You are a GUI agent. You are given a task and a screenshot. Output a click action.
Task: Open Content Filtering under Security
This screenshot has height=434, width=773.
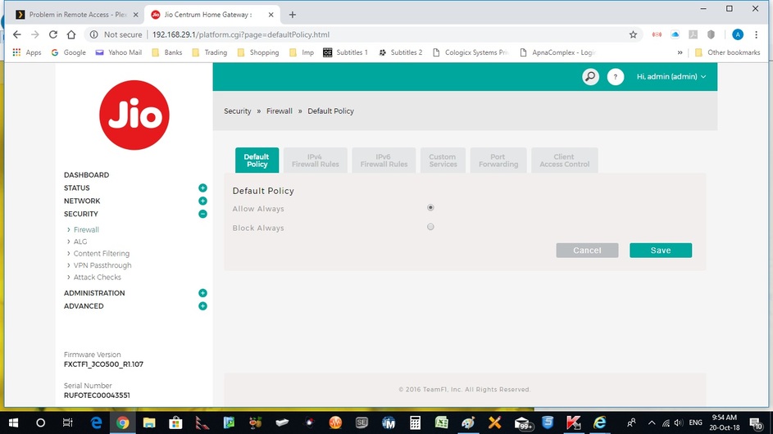tap(102, 253)
